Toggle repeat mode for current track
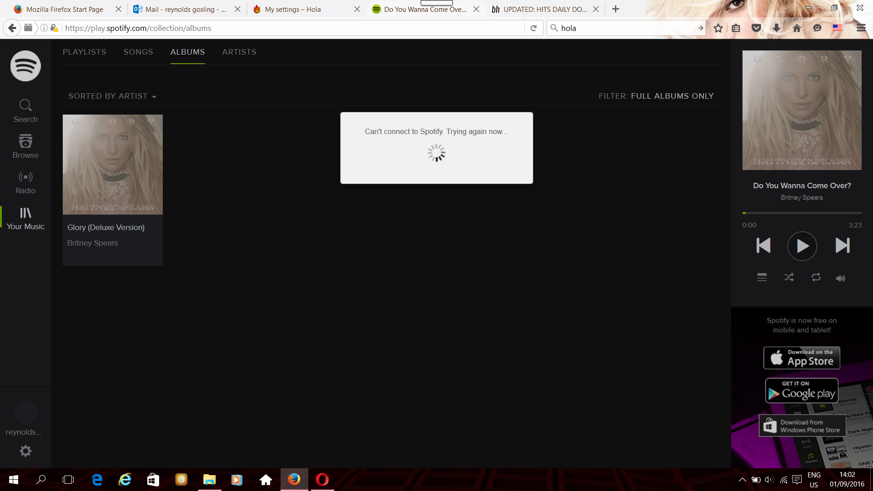 click(x=816, y=277)
